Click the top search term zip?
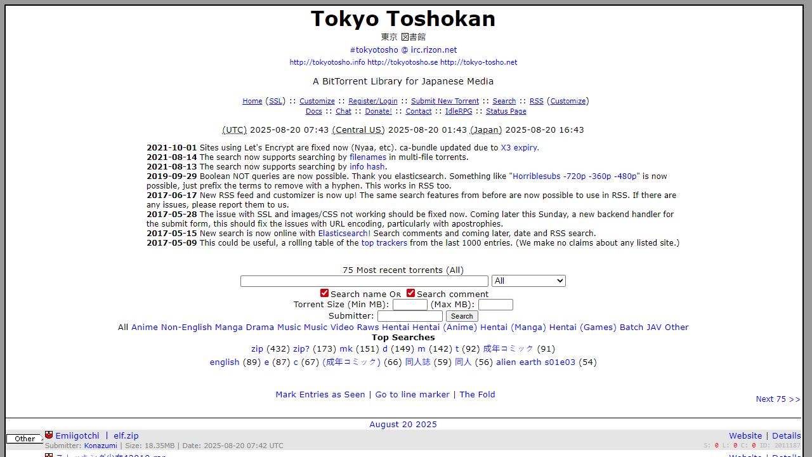812x457 pixels. pos(301,349)
